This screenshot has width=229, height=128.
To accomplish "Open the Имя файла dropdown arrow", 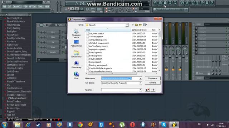I will coord(141,78).
